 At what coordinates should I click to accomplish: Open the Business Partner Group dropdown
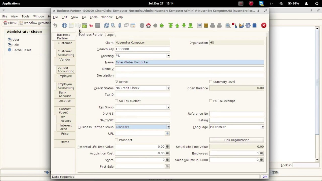coord(168,127)
